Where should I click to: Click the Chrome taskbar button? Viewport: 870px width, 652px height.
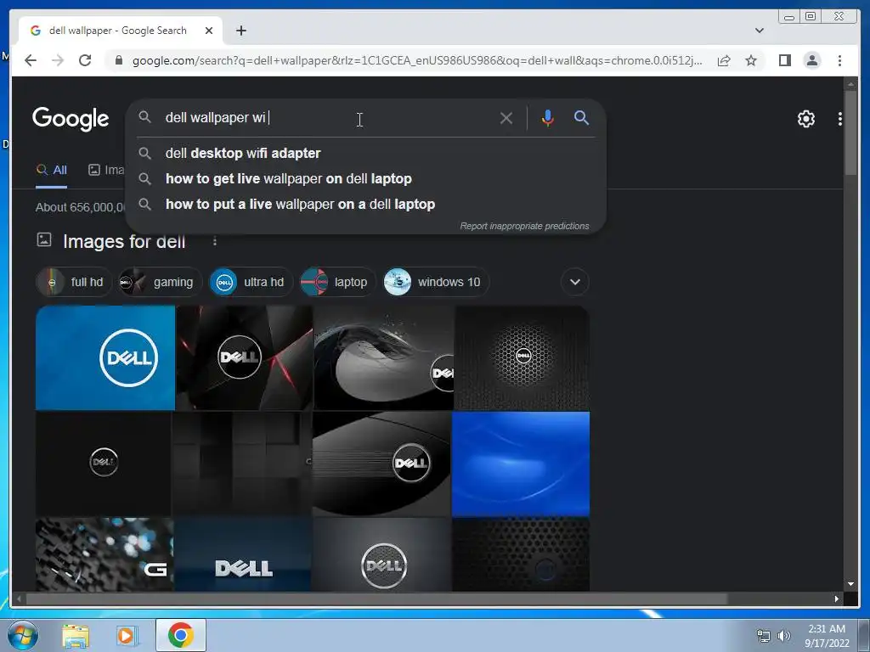pyautogui.click(x=180, y=635)
